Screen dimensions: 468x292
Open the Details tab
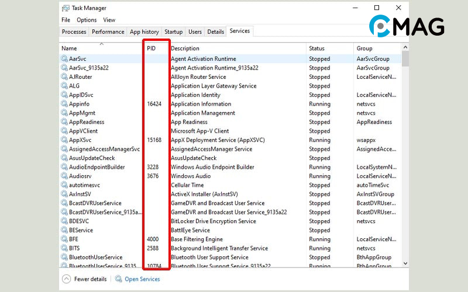pos(215,32)
